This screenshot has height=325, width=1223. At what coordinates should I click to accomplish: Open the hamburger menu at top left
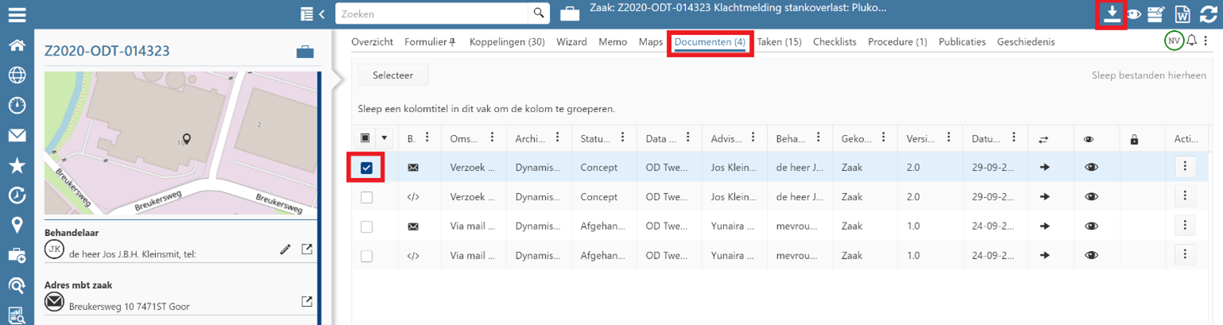[x=17, y=14]
